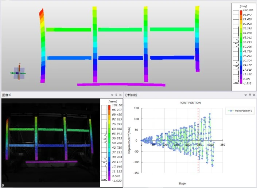
Task: Close the 图像 0 panel
Action: click(x=121, y=95)
